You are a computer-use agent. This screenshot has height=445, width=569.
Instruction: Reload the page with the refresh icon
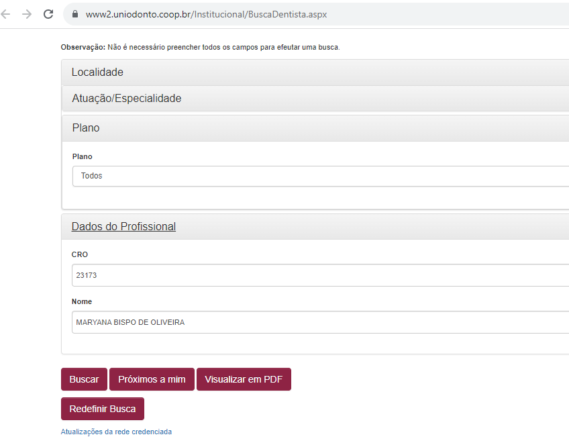[x=48, y=14]
